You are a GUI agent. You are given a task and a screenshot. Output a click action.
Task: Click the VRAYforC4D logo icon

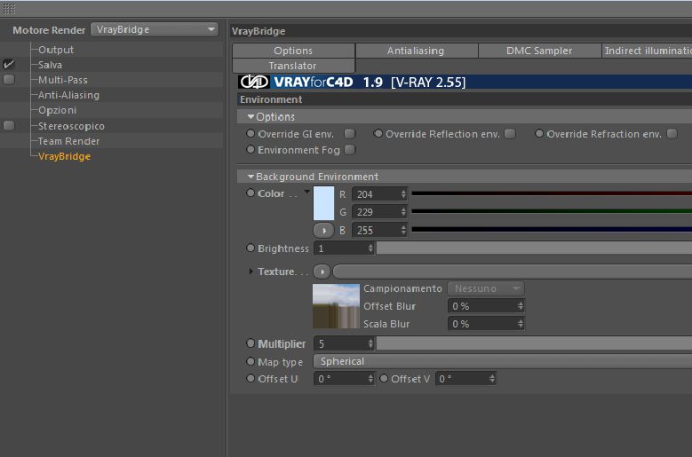tap(254, 82)
